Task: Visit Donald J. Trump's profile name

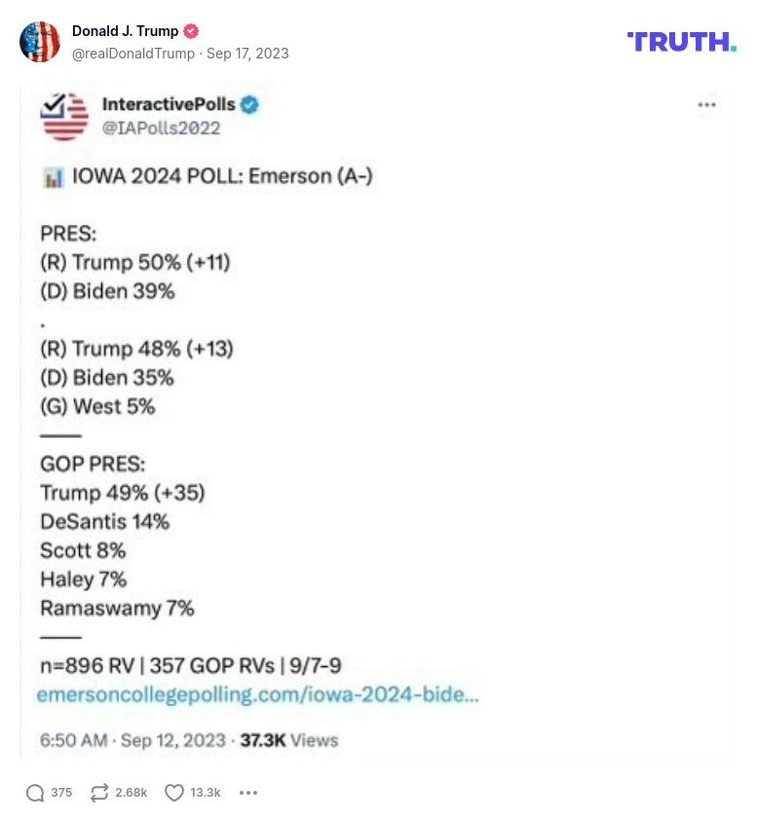Action: [125, 30]
